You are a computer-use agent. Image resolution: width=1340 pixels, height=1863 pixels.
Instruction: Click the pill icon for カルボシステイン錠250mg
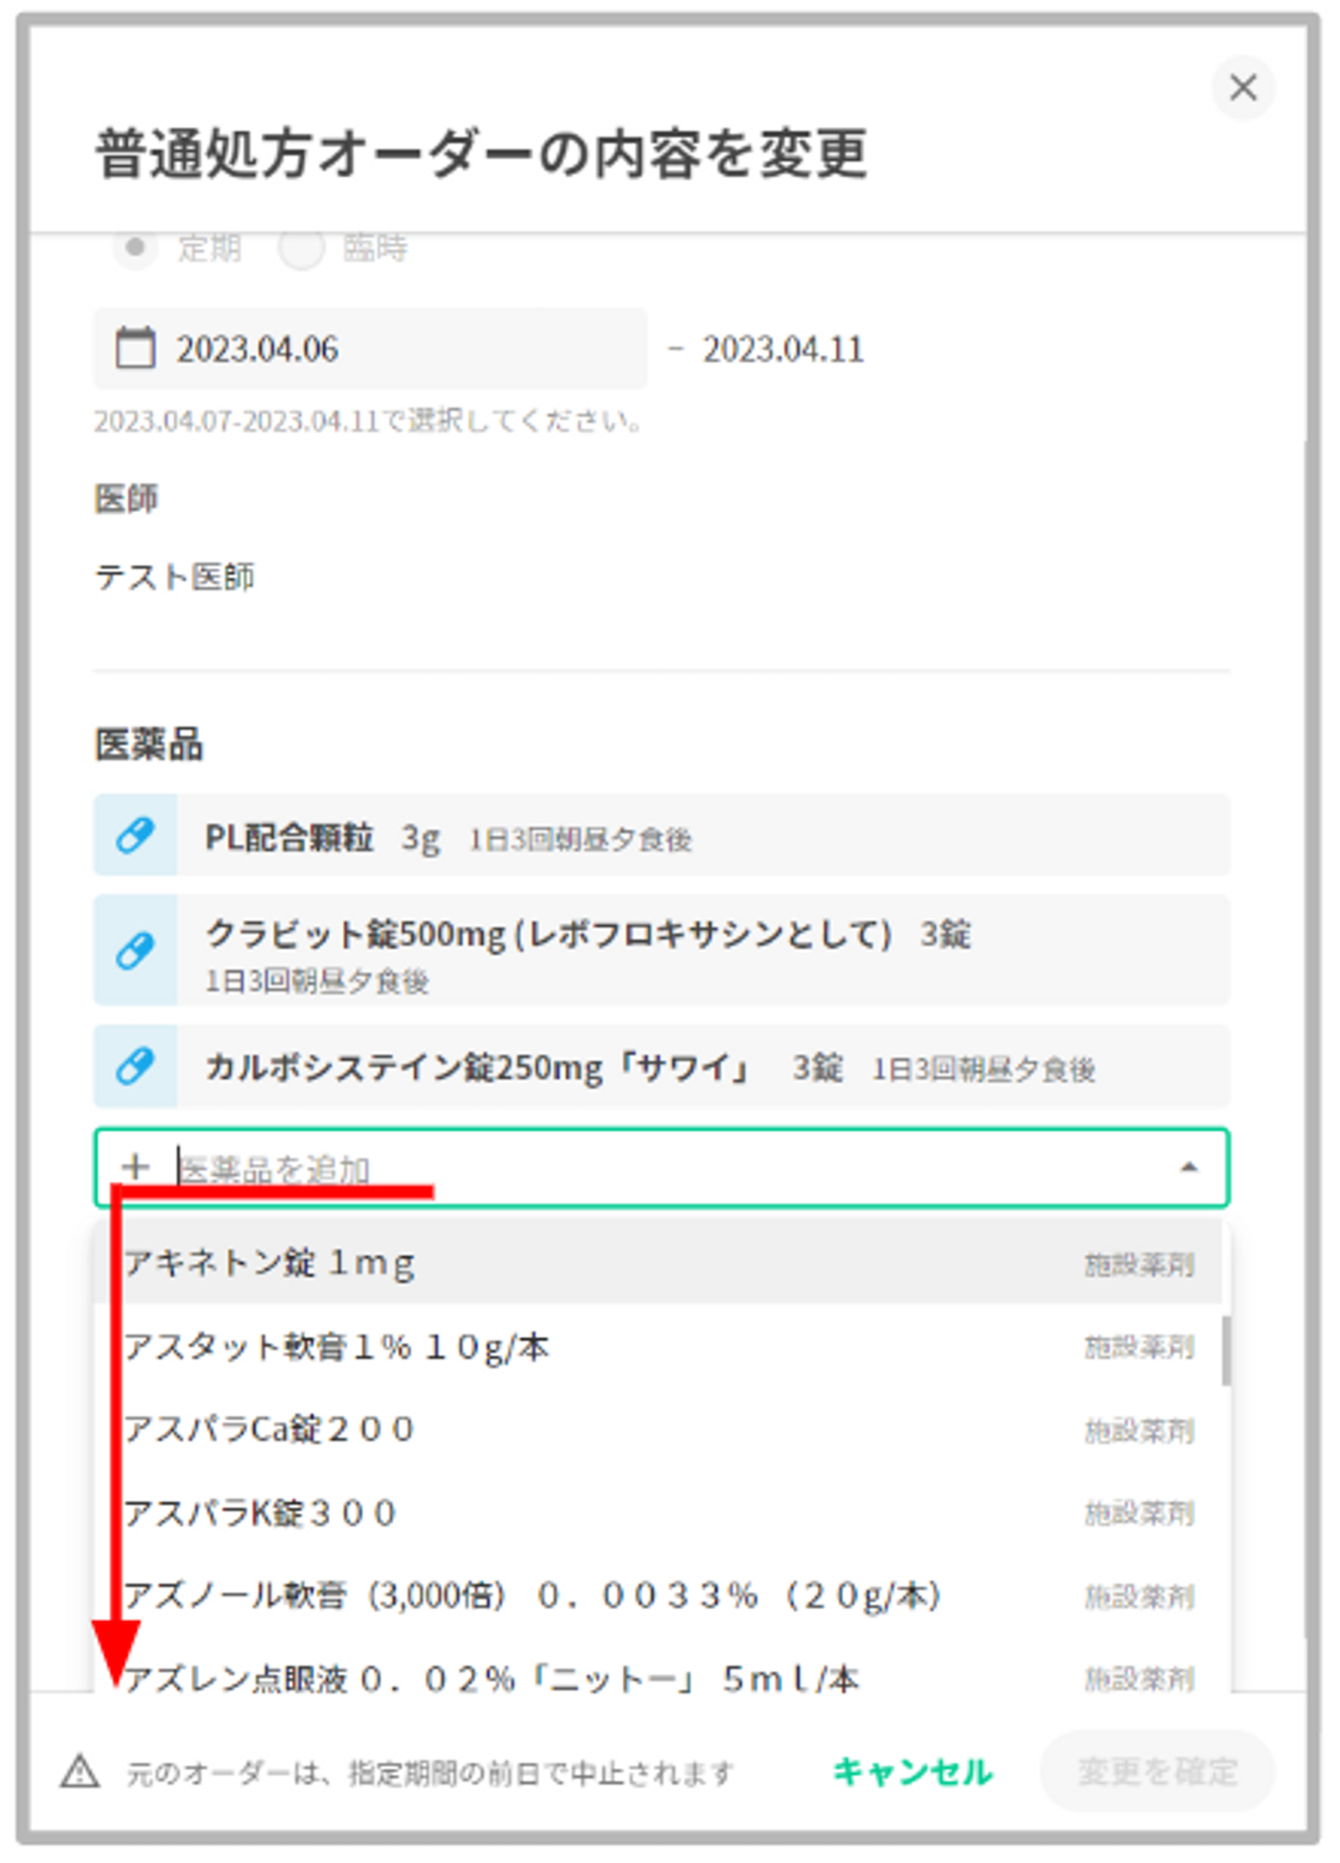click(x=135, y=1066)
